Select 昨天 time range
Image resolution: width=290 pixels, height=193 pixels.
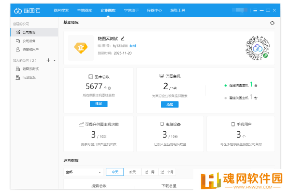132,172
